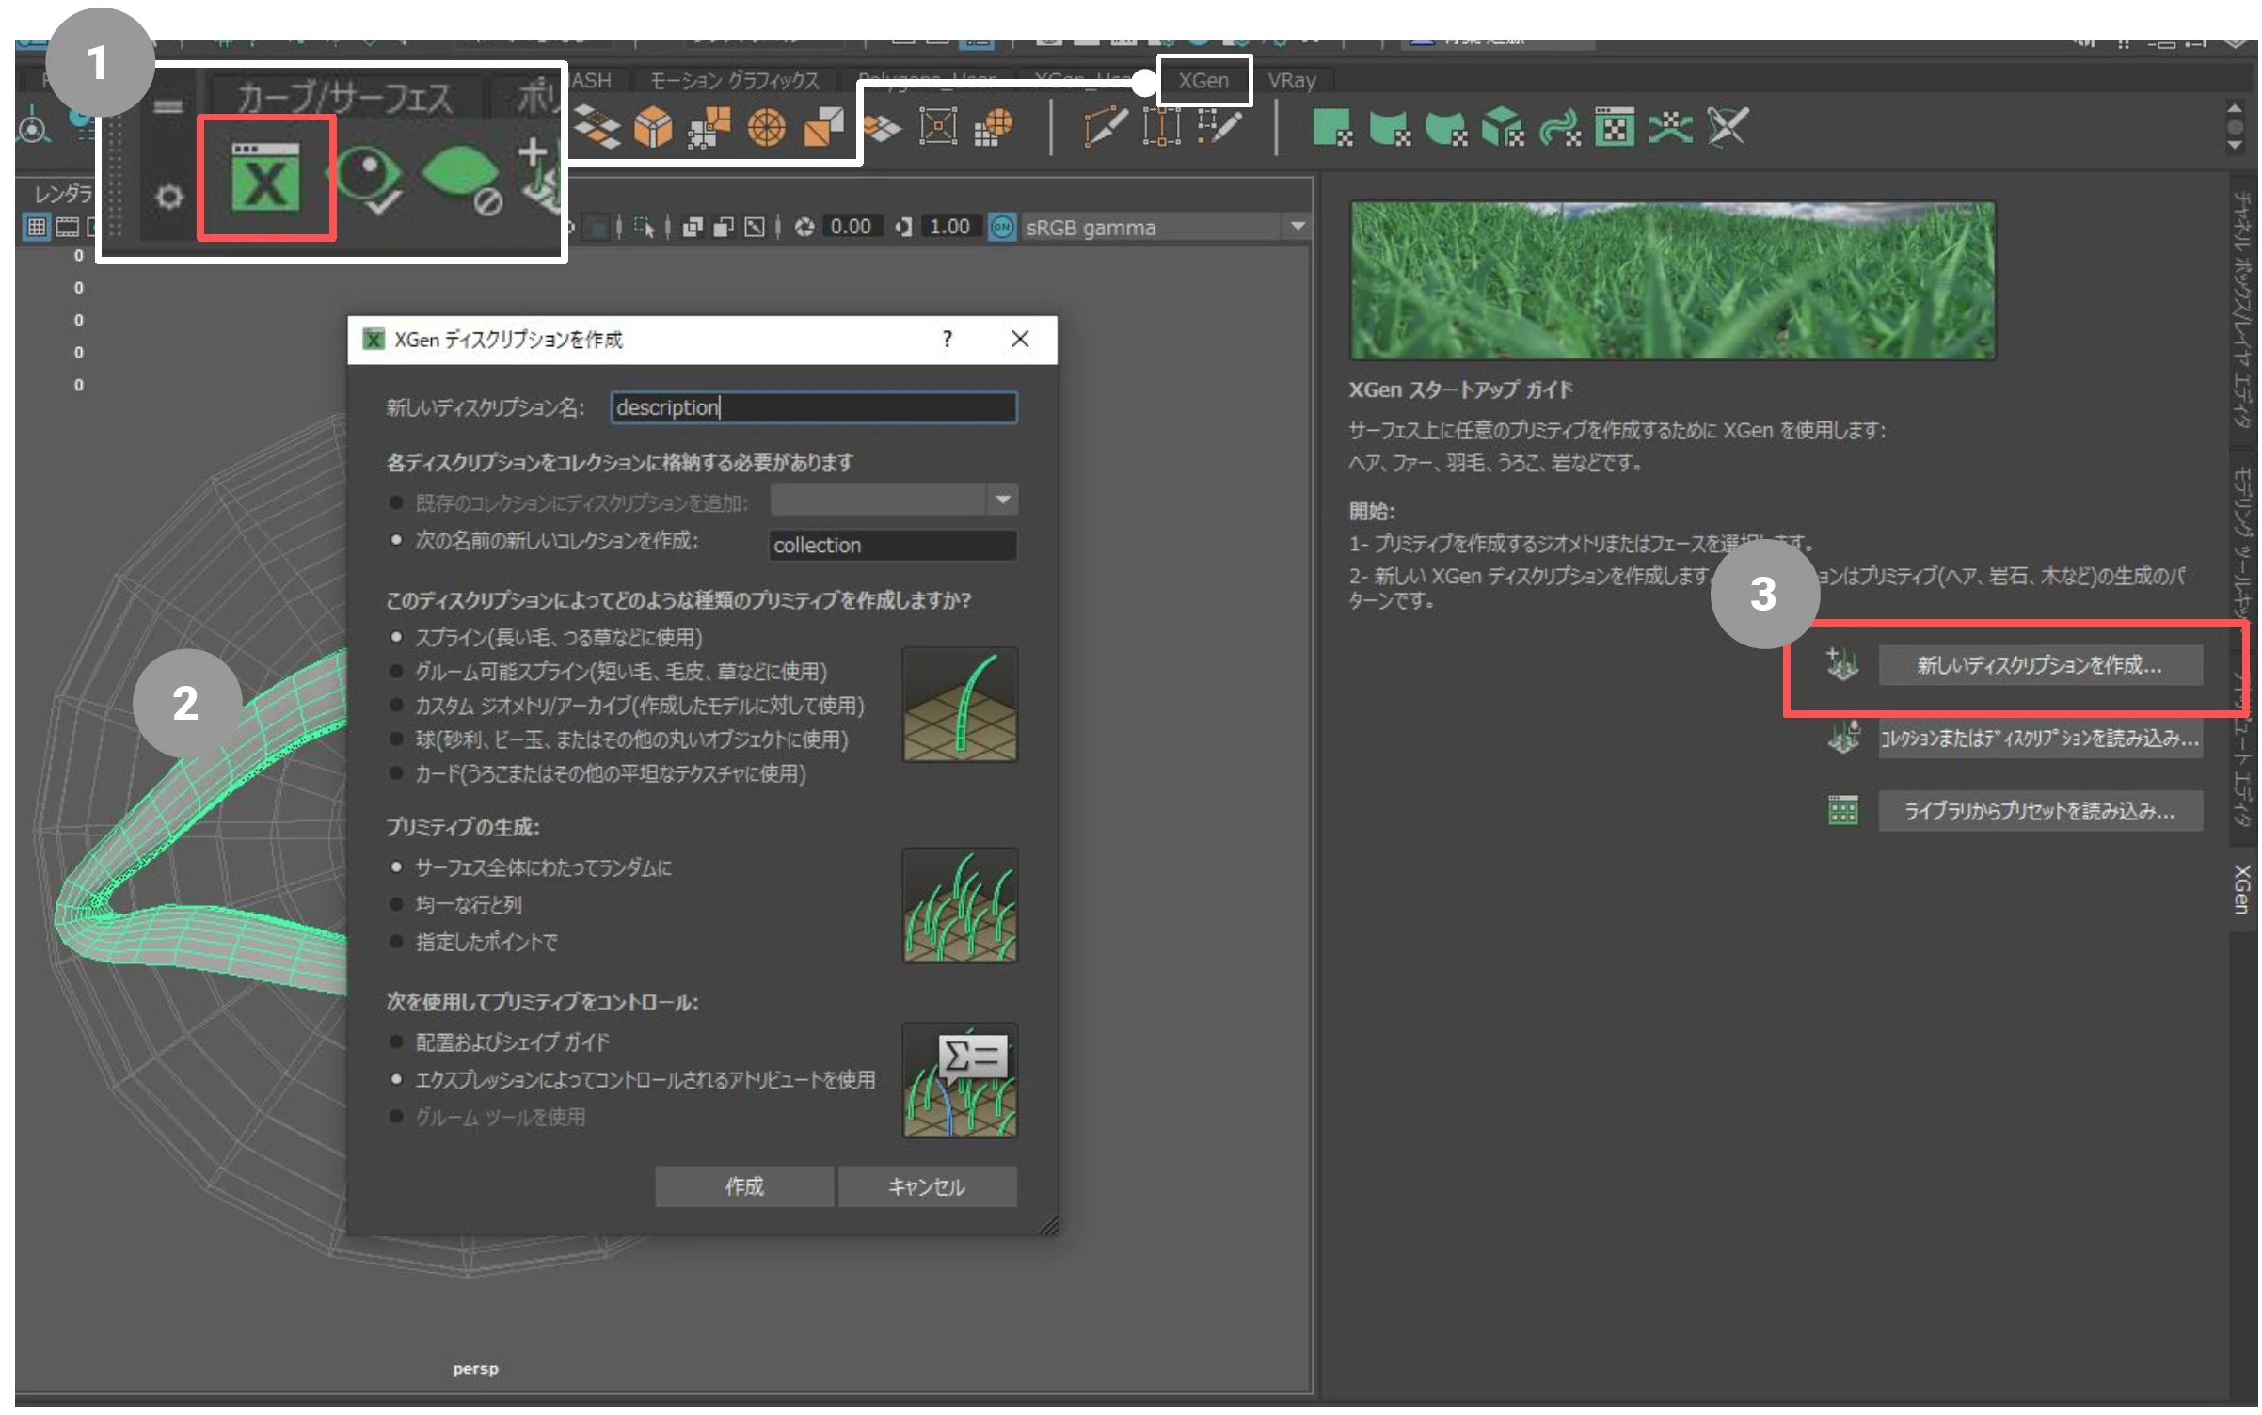Click the orange cube UV mapping shelf icon
The width and height of the screenshot is (2262, 1415).
652,126
